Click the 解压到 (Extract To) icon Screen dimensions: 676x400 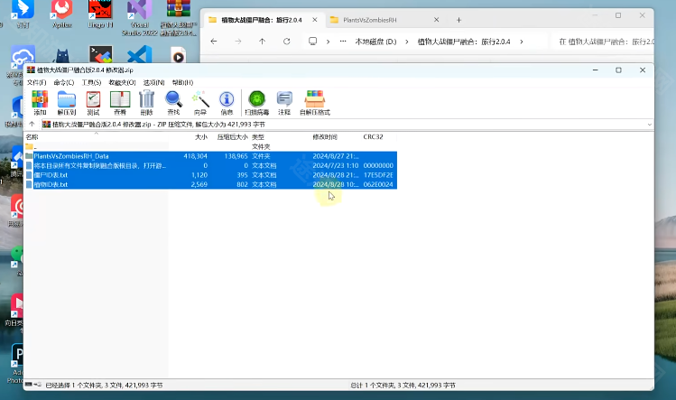(66, 103)
